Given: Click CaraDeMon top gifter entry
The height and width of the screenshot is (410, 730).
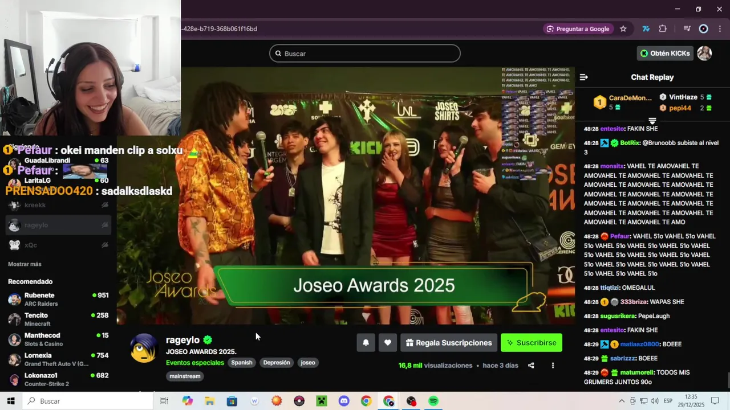Looking at the screenshot, I should pos(622,102).
